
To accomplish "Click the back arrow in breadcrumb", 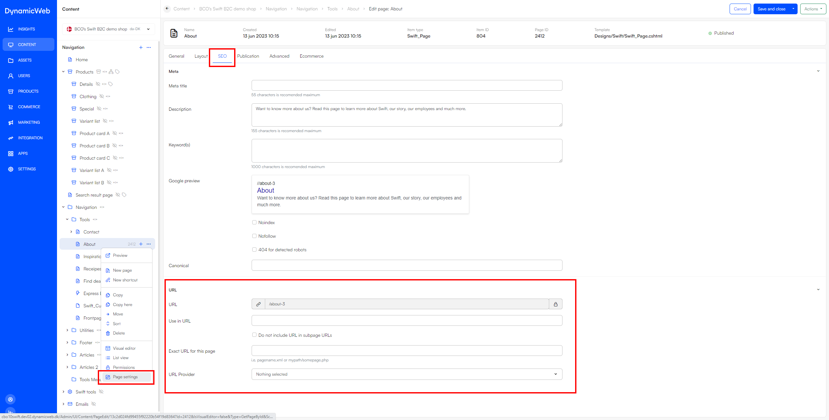I will click(x=167, y=9).
